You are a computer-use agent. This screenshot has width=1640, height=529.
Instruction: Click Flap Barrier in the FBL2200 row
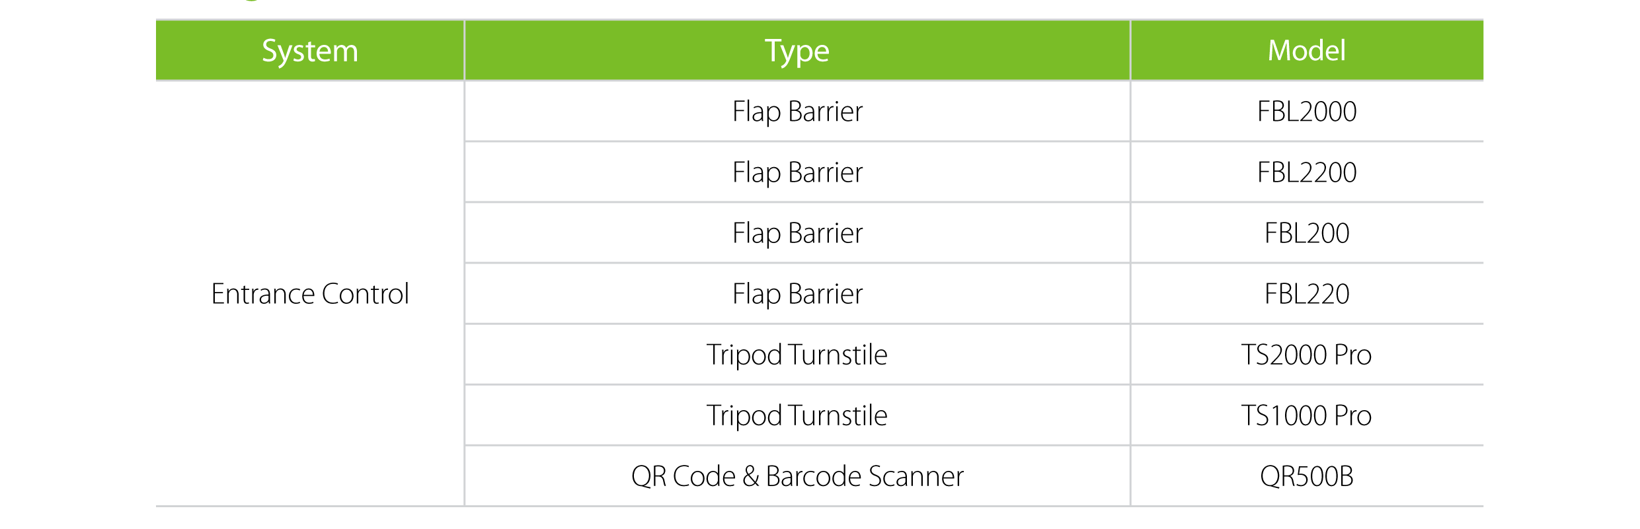pos(797,172)
